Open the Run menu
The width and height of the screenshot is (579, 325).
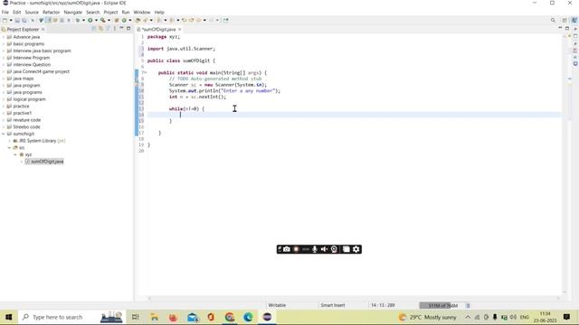(x=126, y=12)
